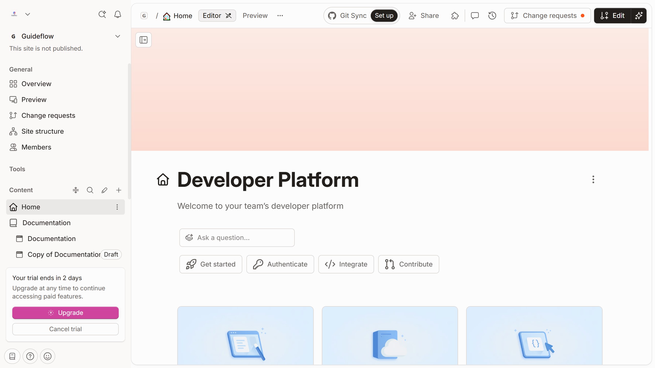
Task: Click the pencil edit content icon
Action: point(104,190)
